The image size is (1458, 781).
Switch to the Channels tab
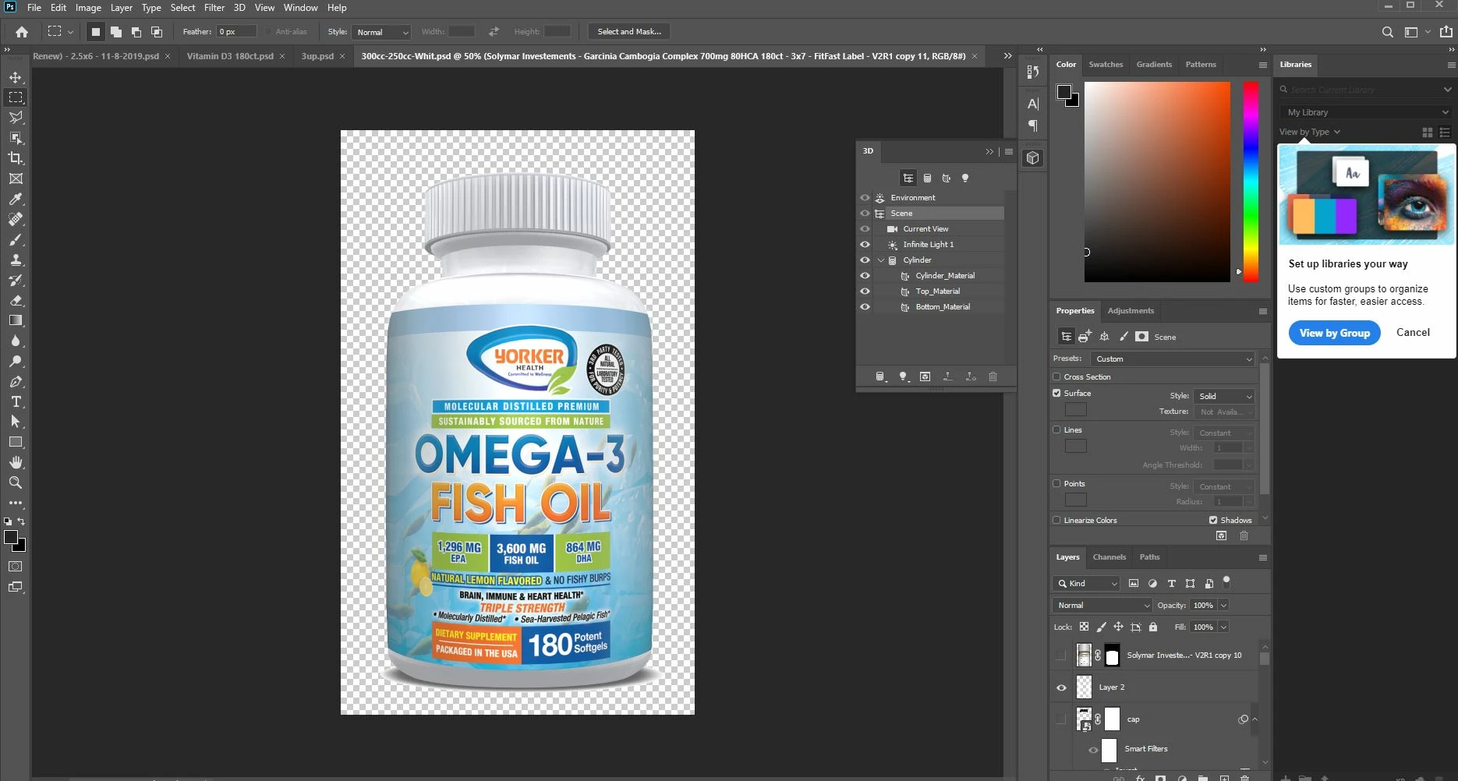1109,557
